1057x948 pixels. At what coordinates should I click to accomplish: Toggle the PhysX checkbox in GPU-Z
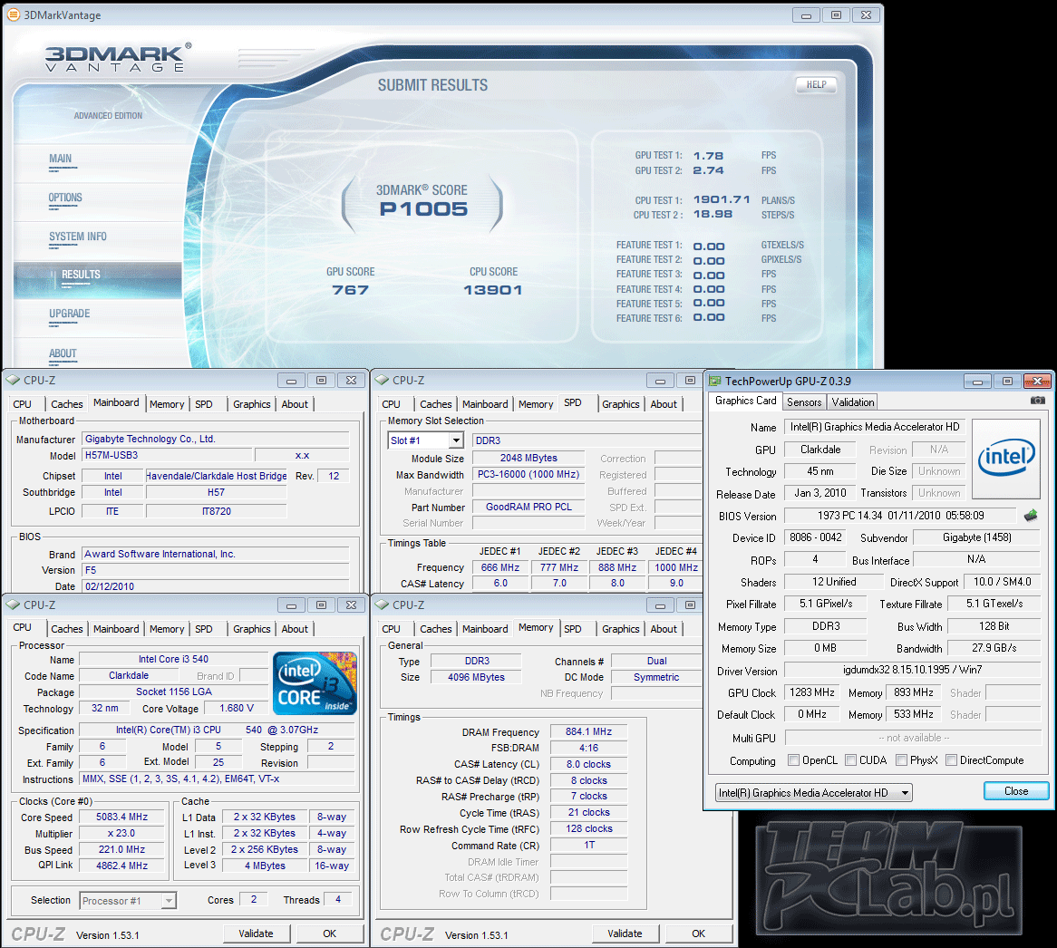[x=901, y=760]
